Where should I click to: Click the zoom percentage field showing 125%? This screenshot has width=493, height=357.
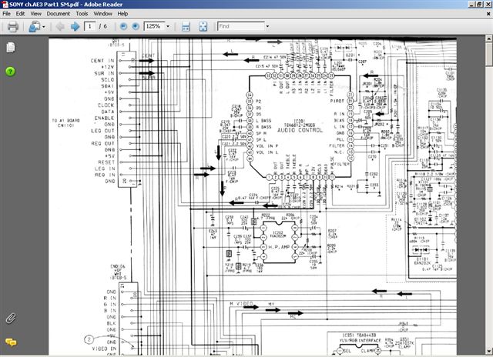point(154,26)
